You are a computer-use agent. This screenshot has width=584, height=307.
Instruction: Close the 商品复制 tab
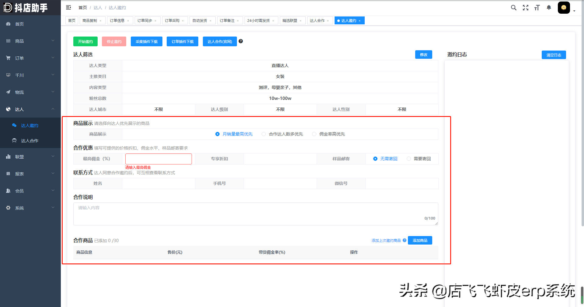coord(100,21)
